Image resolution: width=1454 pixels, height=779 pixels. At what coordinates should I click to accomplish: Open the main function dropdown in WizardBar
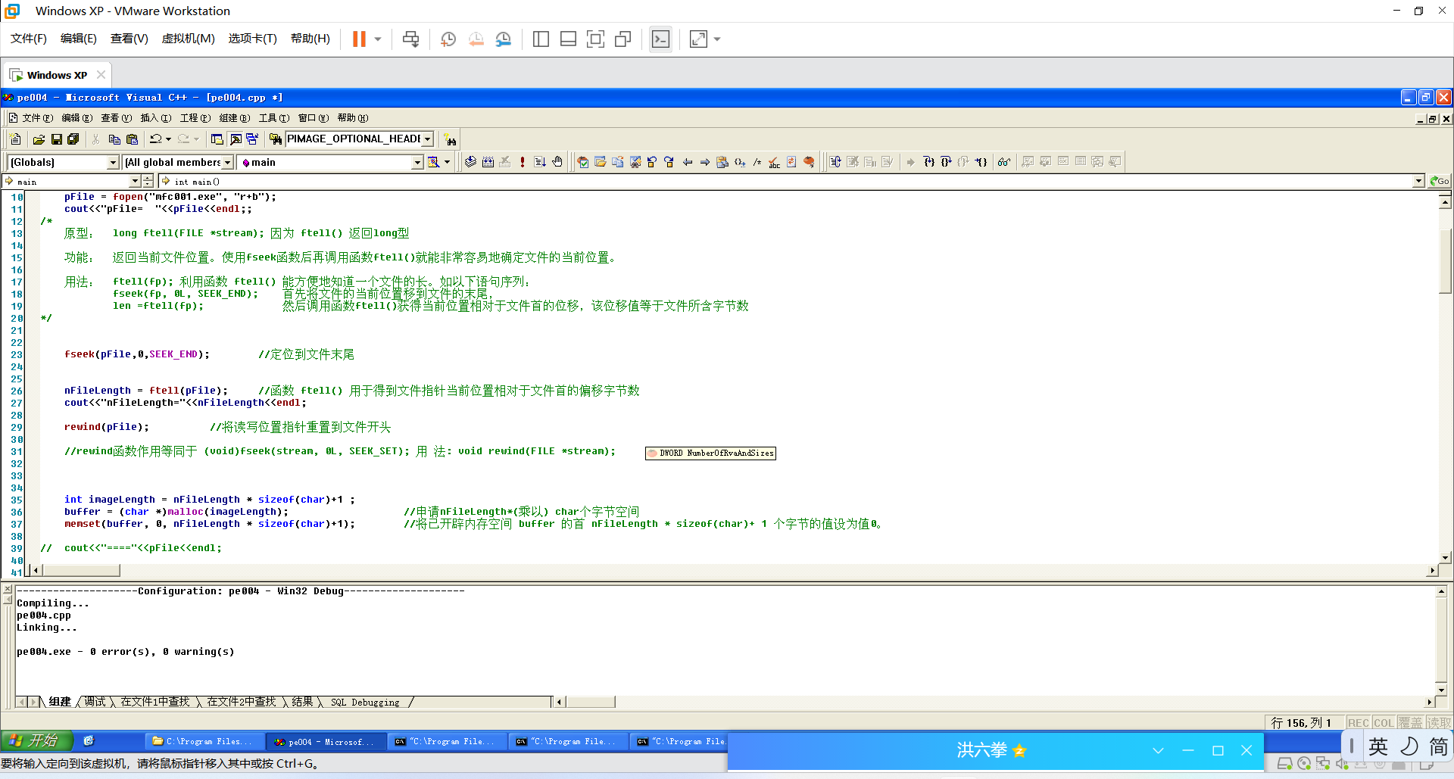pyautogui.click(x=417, y=163)
